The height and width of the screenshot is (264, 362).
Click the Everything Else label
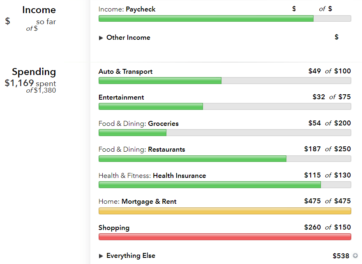click(x=131, y=256)
